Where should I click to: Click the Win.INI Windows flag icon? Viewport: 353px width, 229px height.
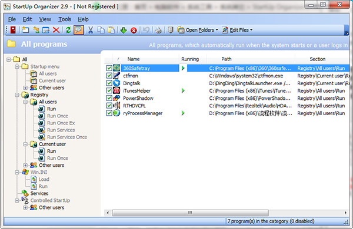pyautogui.click(x=25, y=172)
